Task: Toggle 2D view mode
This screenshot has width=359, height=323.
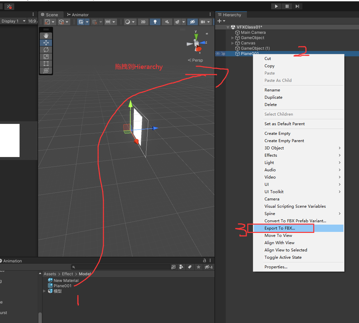Action: coord(143,22)
